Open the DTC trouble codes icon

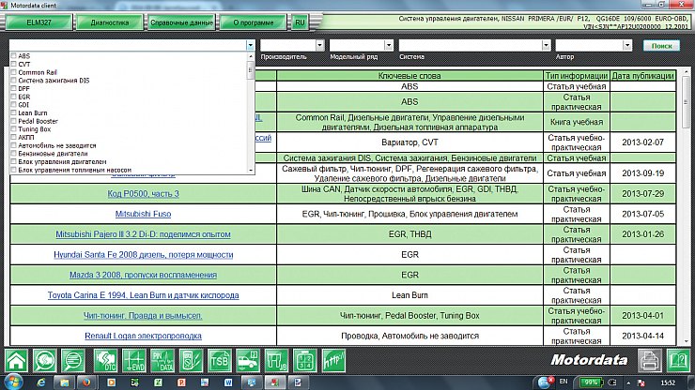coord(105,360)
